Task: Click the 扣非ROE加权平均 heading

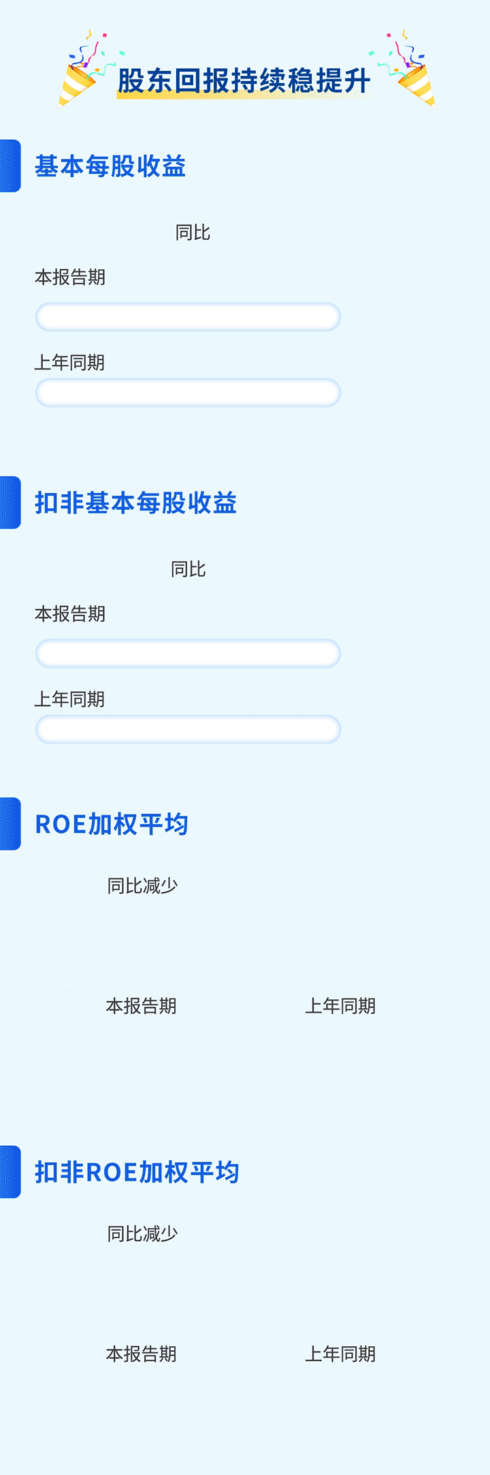Action: [x=137, y=1172]
